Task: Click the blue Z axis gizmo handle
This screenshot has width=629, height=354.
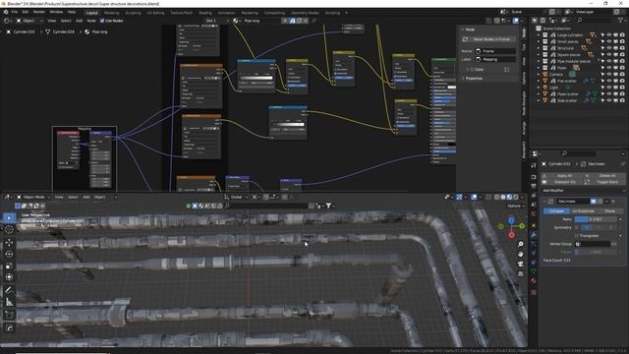Action: (511, 220)
